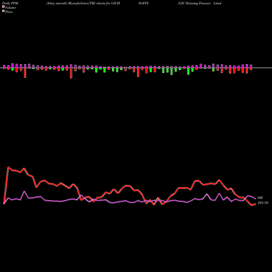This screenshot has height=272, width=272.
Task: Click the '0M' volume end label
Action: point(260,198)
